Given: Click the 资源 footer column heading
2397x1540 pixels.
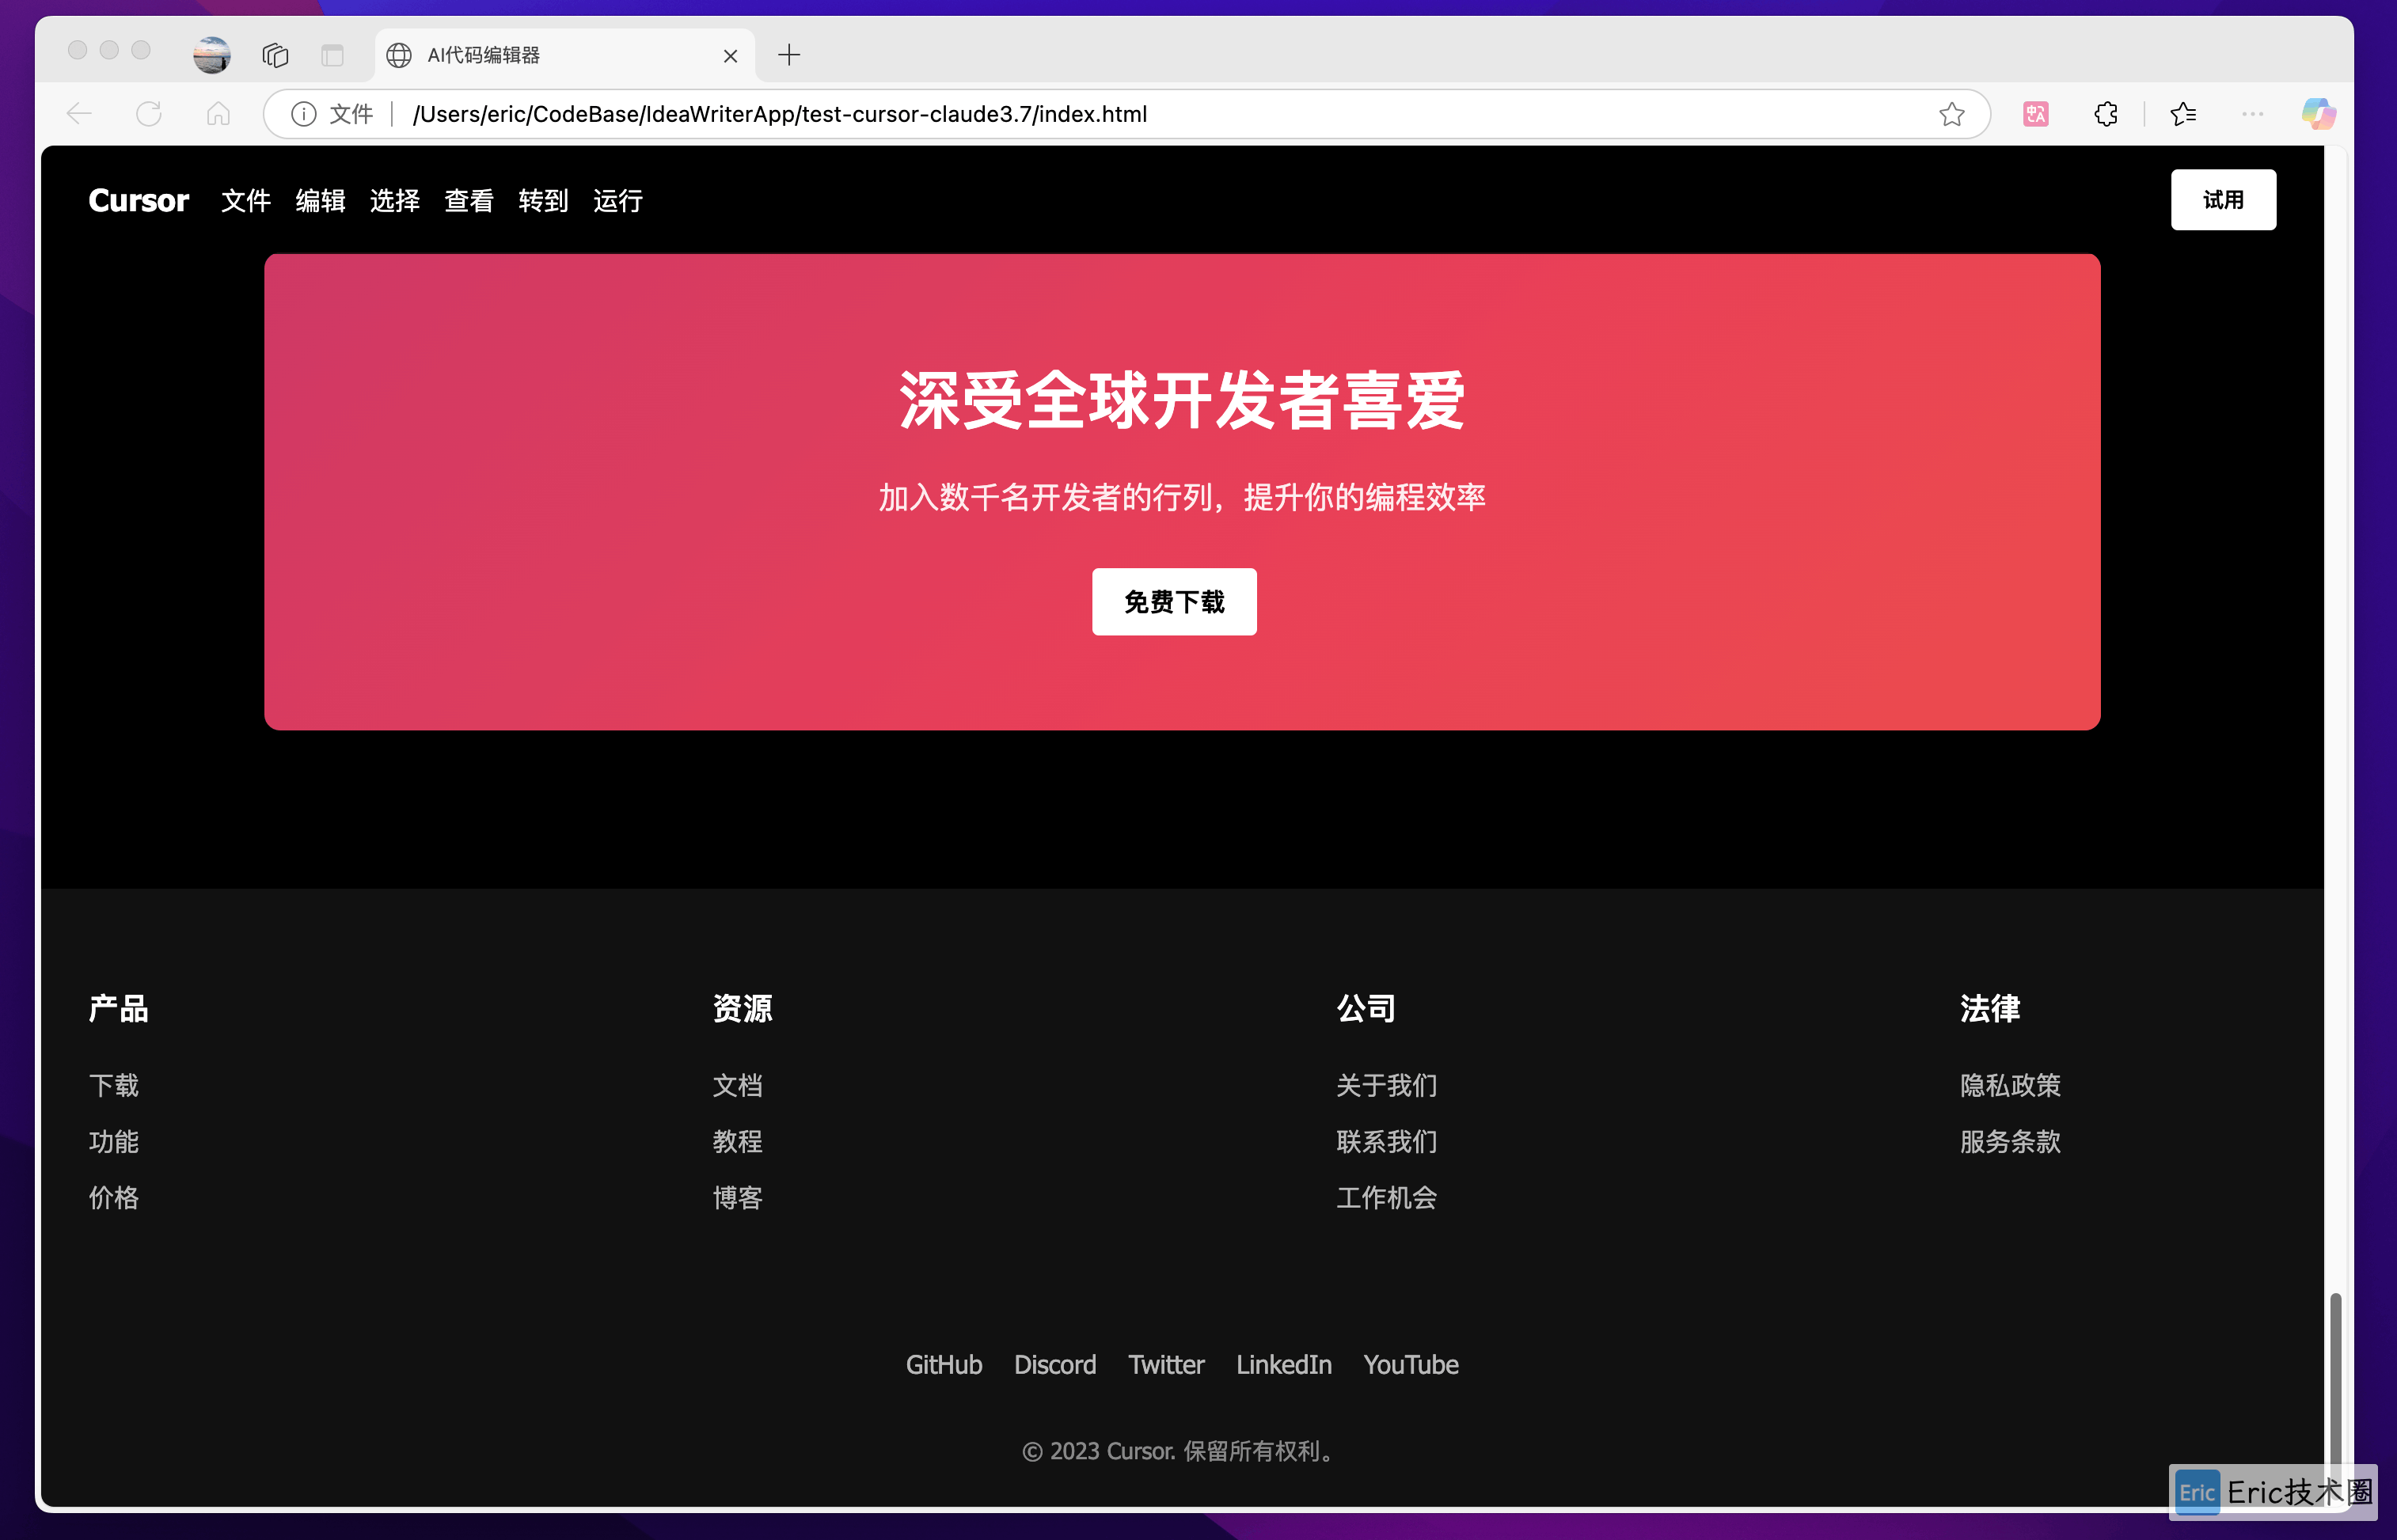Looking at the screenshot, I should click(x=743, y=1008).
